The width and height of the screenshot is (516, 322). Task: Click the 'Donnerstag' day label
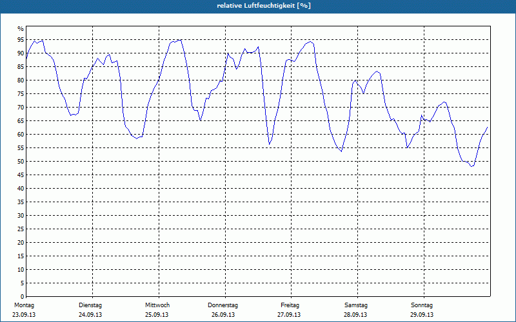223,305
